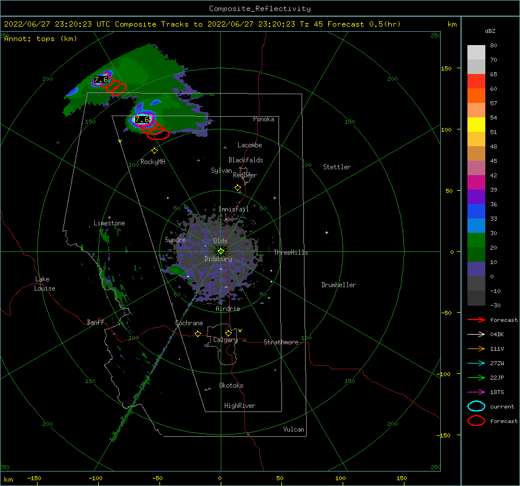Image resolution: width=520 pixels, height=486 pixels.
Task: Click the southern storm cell 7.6 label
Action: coord(142,120)
